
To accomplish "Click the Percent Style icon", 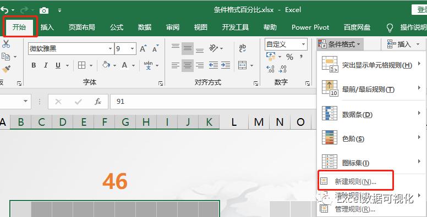I will click(289, 57).
